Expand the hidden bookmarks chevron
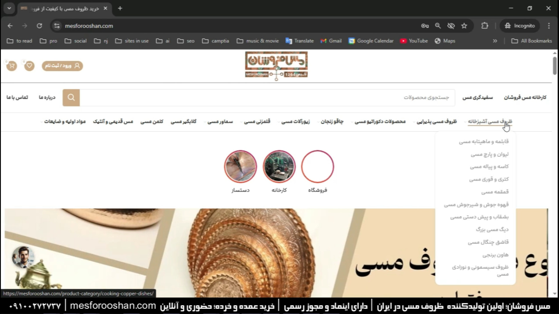The height and width of the screenshot is (314, 559). tap(495, 41)
